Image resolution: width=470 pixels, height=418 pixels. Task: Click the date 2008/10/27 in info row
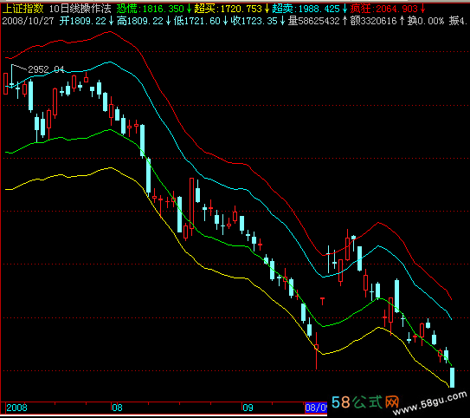[x=28, y=21]
